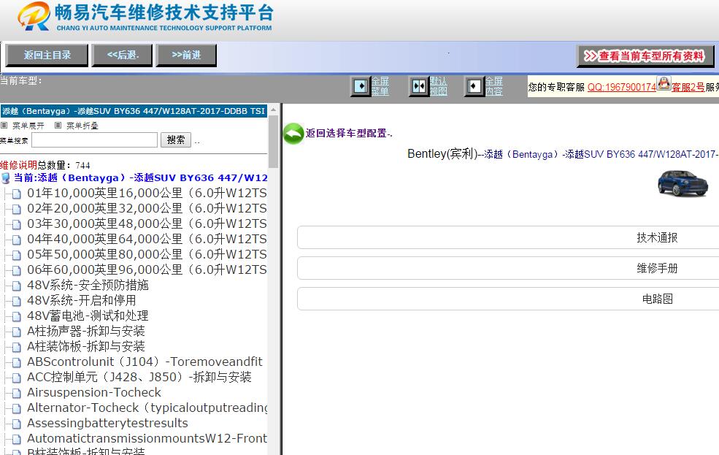This screenshot has height=455, width=719.
Task: Click document icon beside Assessingbatterytestresults
Action: pyautogui.click(x=17, y=424)
